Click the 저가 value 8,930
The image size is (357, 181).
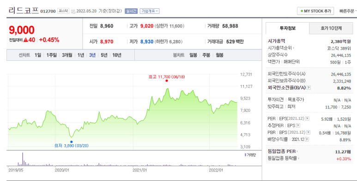click(x=147, y=41)
